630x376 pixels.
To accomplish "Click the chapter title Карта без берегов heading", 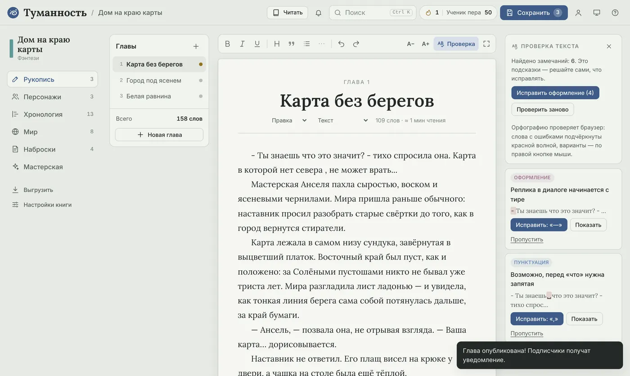I will coord(357,101).
